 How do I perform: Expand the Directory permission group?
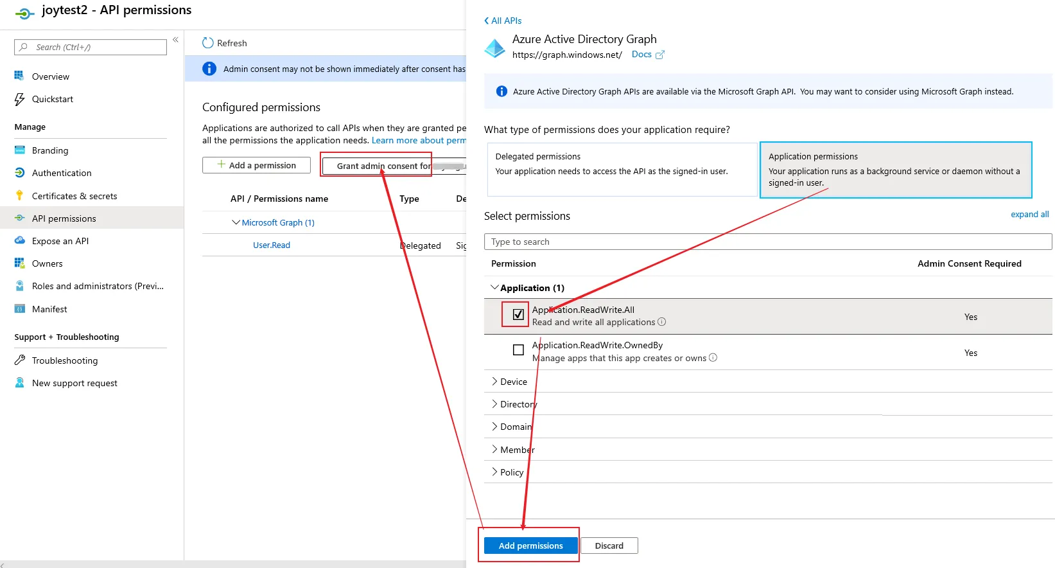coord(494,404)
